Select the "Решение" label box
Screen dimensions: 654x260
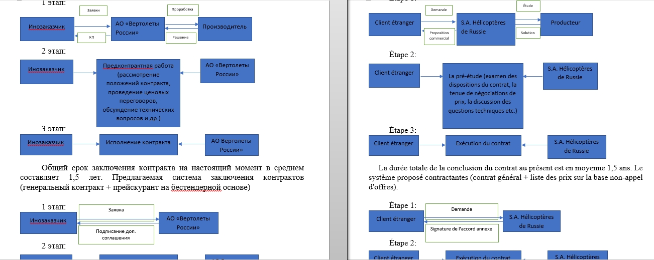click(180, 38)
